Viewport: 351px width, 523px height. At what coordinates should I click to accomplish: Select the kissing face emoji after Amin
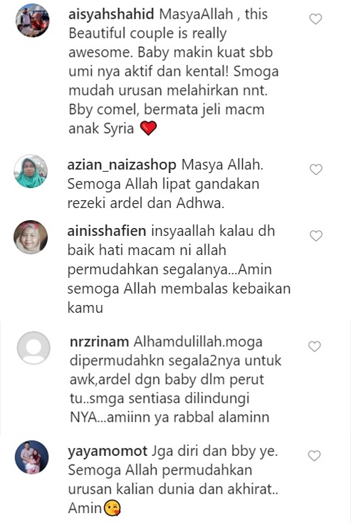[112, 508]
